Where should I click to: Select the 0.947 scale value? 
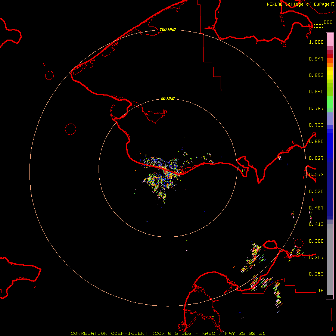pos(316,59)
